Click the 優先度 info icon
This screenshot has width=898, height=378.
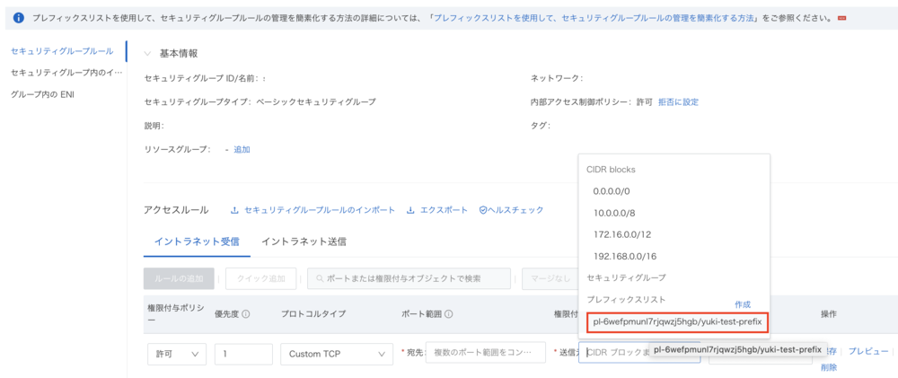pos(246,314)
